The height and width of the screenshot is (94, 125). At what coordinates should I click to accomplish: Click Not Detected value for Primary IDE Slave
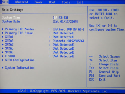click(63, 33)
